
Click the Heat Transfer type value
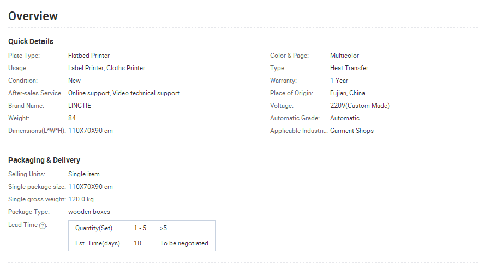(x=349, y=68)
